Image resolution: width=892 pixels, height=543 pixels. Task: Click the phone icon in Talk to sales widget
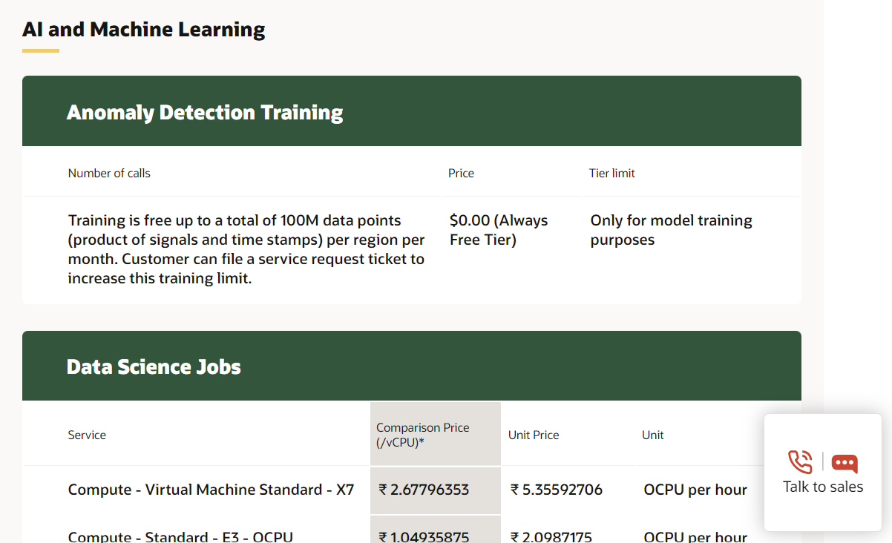800,461
